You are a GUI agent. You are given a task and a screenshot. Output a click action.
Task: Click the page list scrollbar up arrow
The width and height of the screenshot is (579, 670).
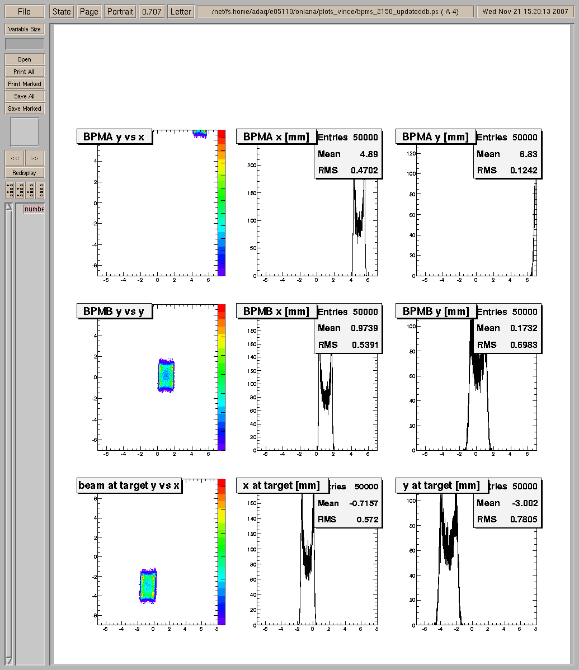tap(8, 207)
